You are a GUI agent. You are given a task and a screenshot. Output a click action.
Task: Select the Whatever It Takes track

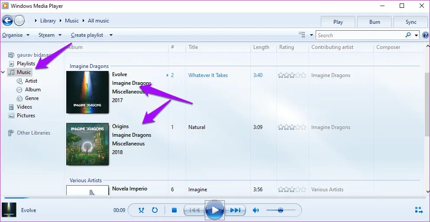pos(208,75)
